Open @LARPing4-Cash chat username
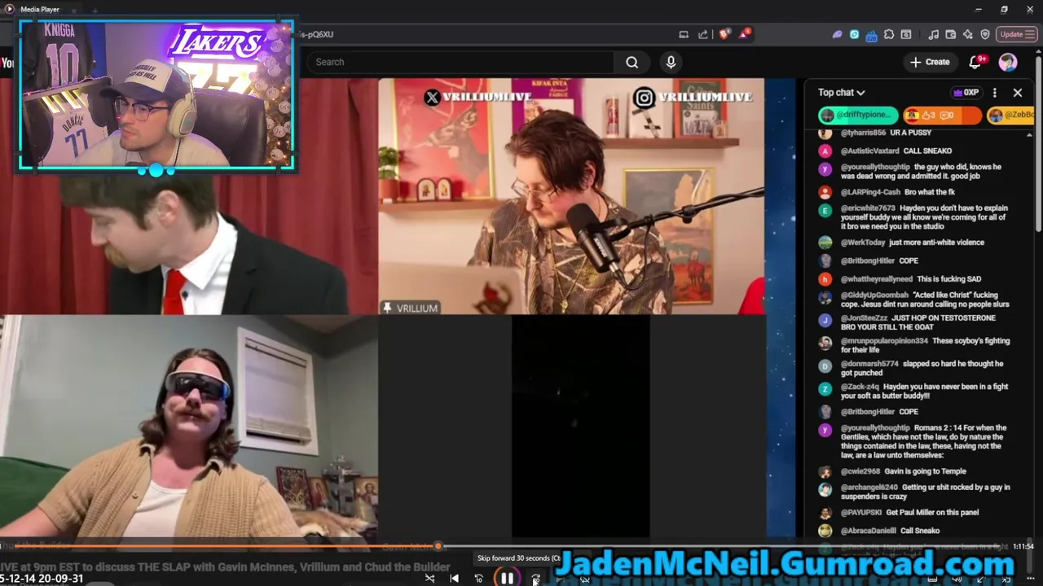 click(870, 192)
